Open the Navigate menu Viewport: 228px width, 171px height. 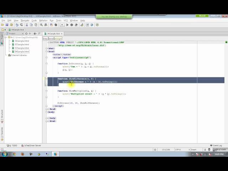(25, 21)
